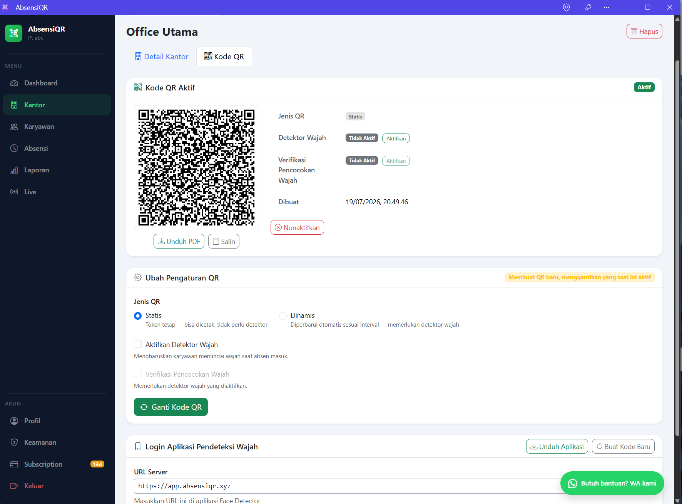Click the AbsensiQR green logo icon
The height and width of the screenshot is (504, 682).
pos(14,33)
